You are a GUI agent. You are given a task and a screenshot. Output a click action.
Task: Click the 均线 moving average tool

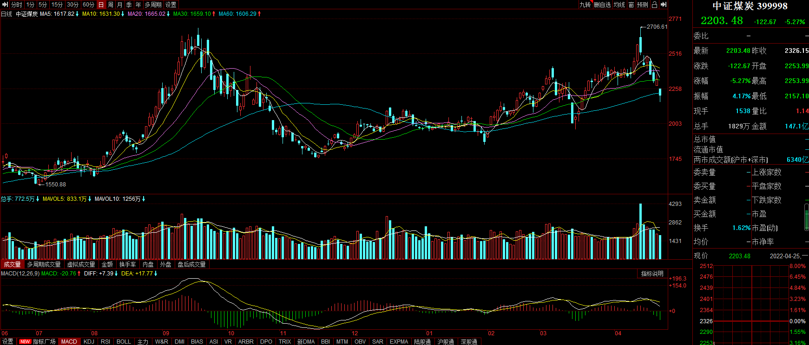click(x=619, y=5)
